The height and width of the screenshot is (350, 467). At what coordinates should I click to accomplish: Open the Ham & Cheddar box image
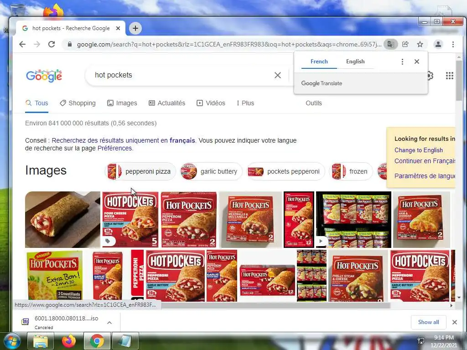pyautogui.click(x=421, y=220)
